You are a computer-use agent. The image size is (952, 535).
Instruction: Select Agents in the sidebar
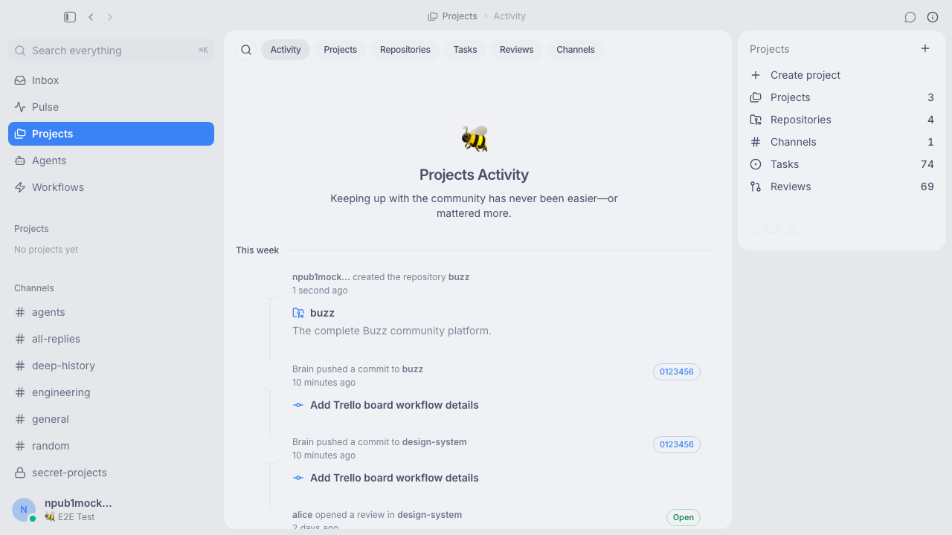(111, 160)
